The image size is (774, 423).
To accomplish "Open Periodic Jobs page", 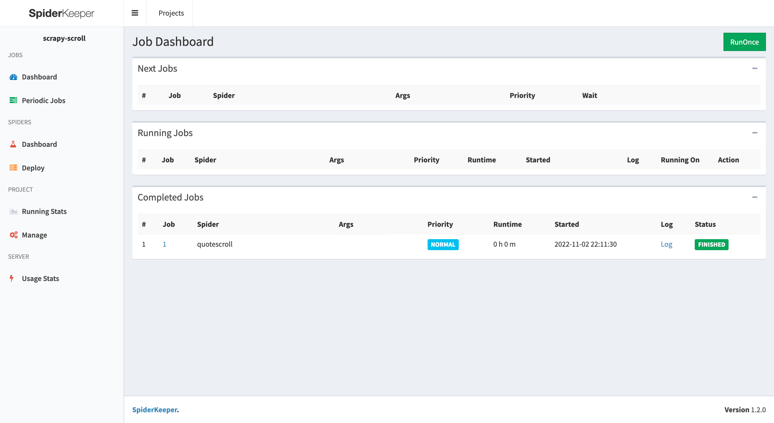I will [x=44, y=100].
